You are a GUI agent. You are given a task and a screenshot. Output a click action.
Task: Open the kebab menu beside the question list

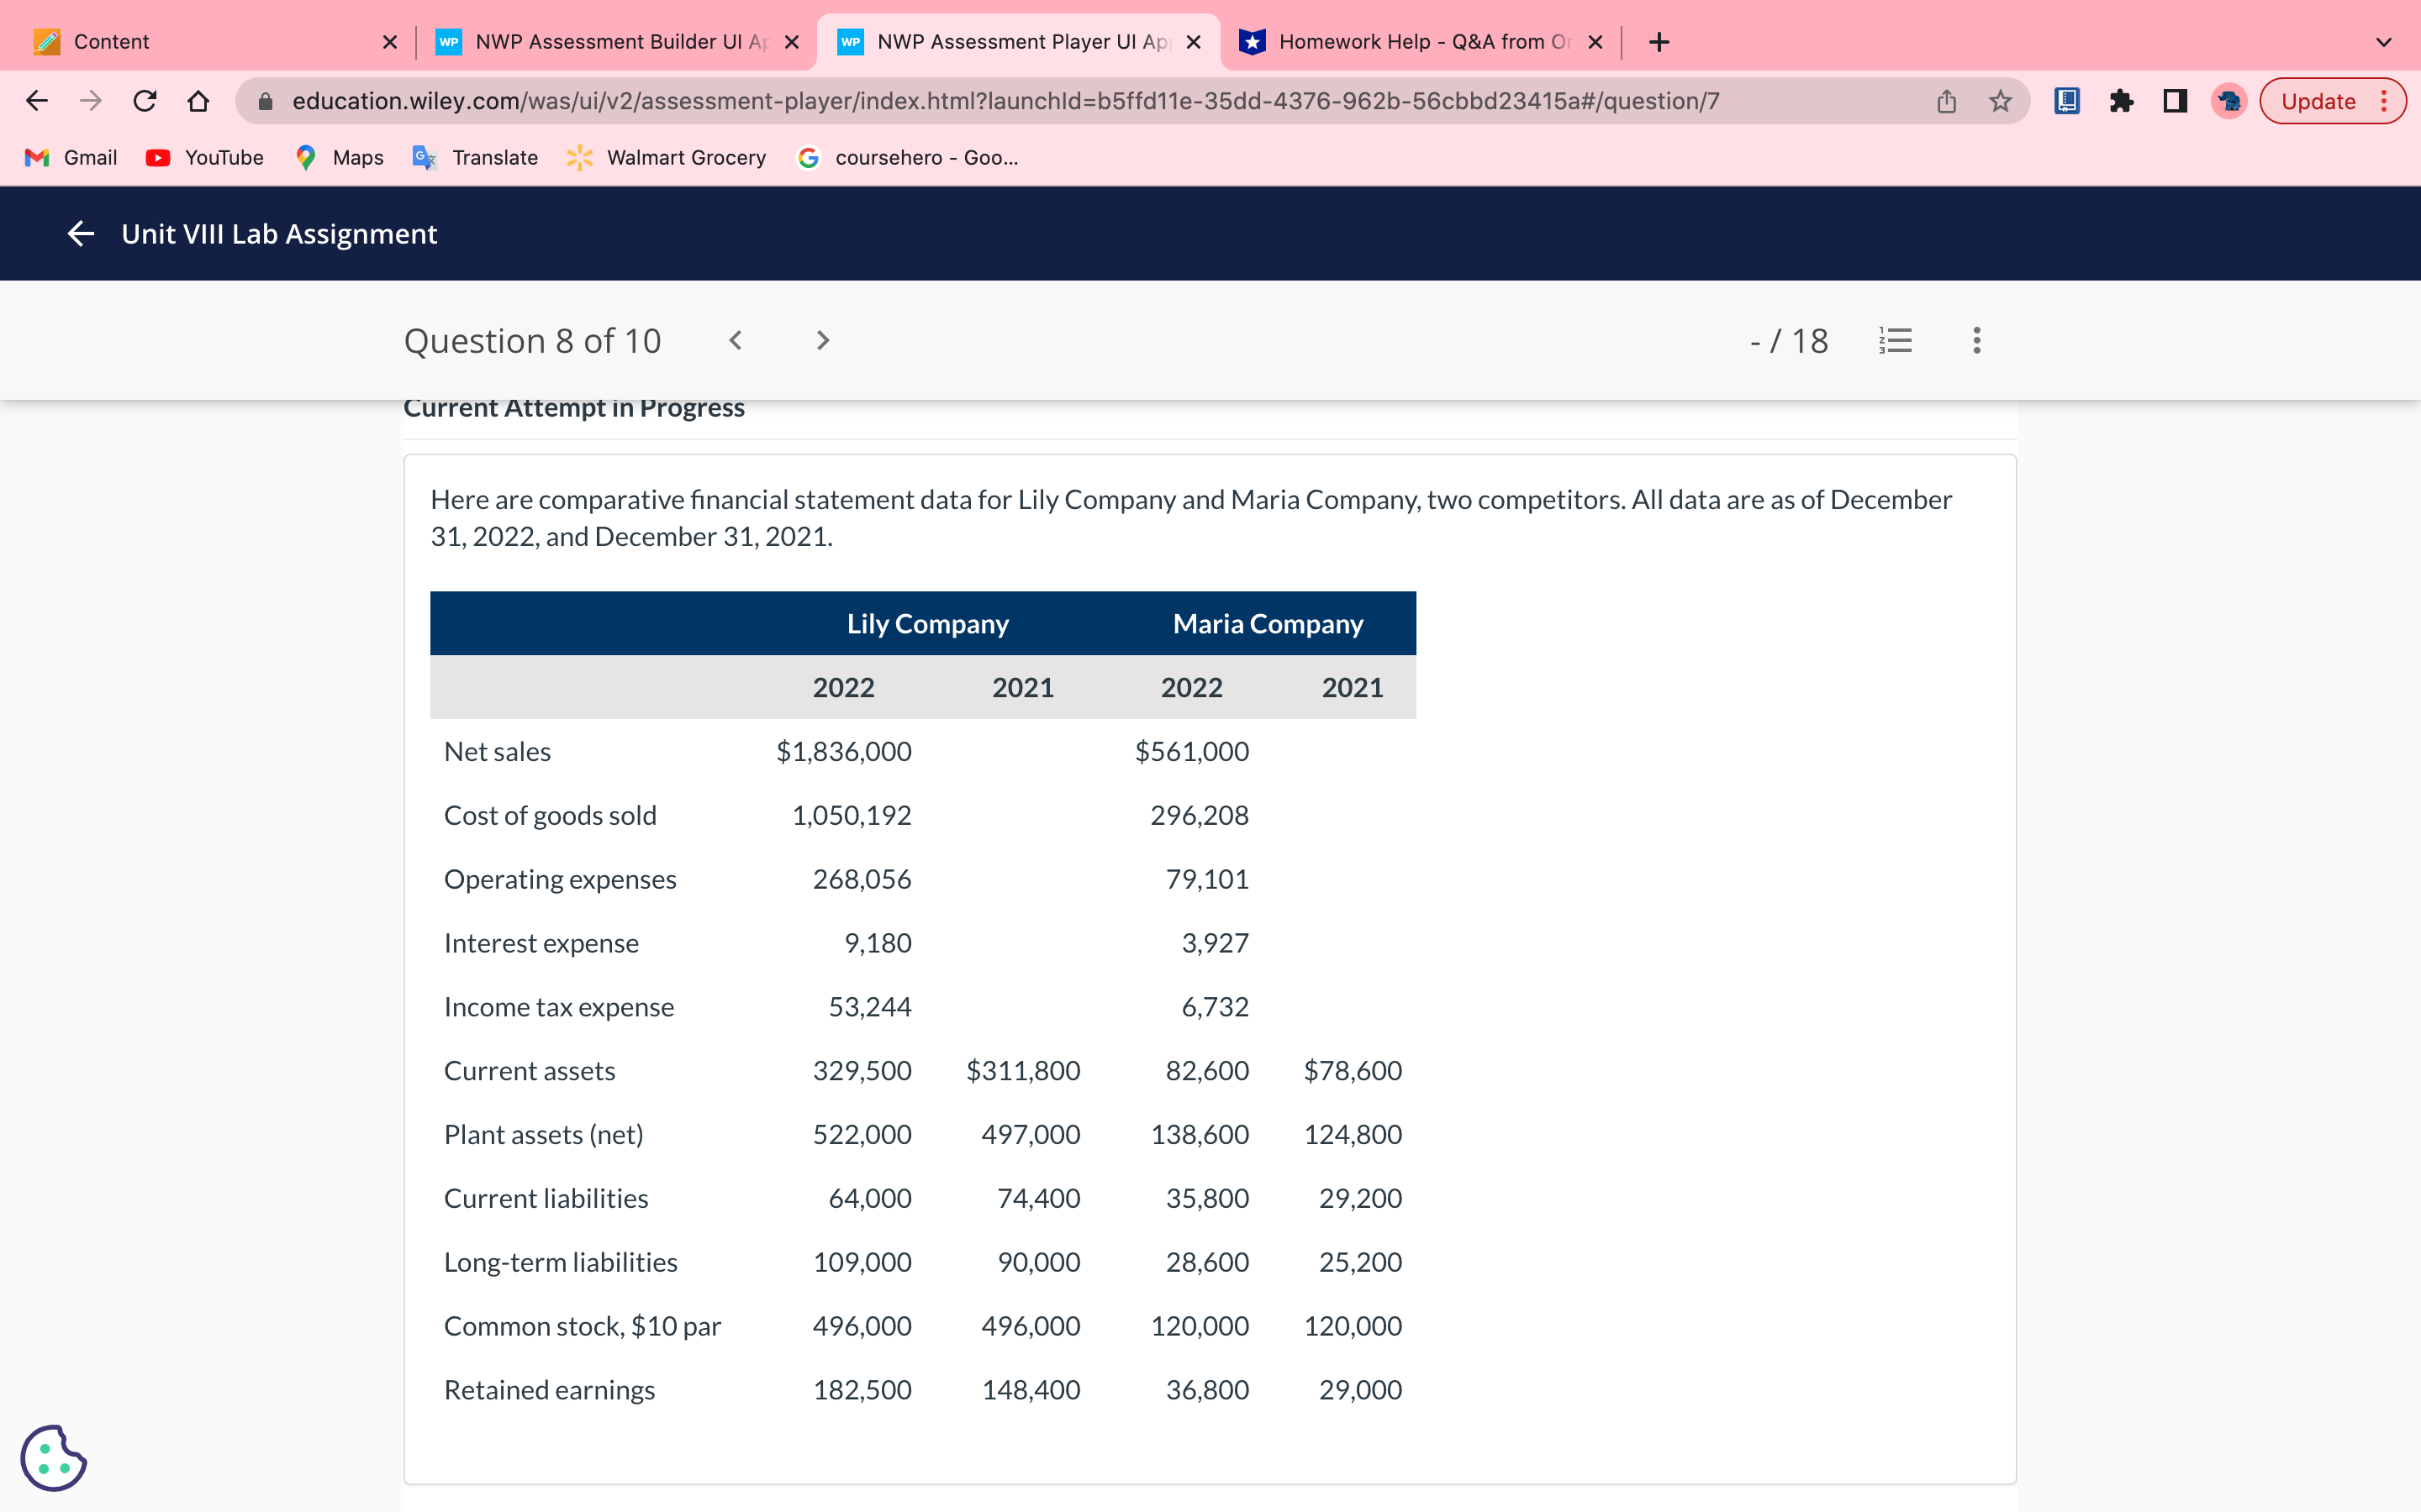click(x=1975, y=340)
